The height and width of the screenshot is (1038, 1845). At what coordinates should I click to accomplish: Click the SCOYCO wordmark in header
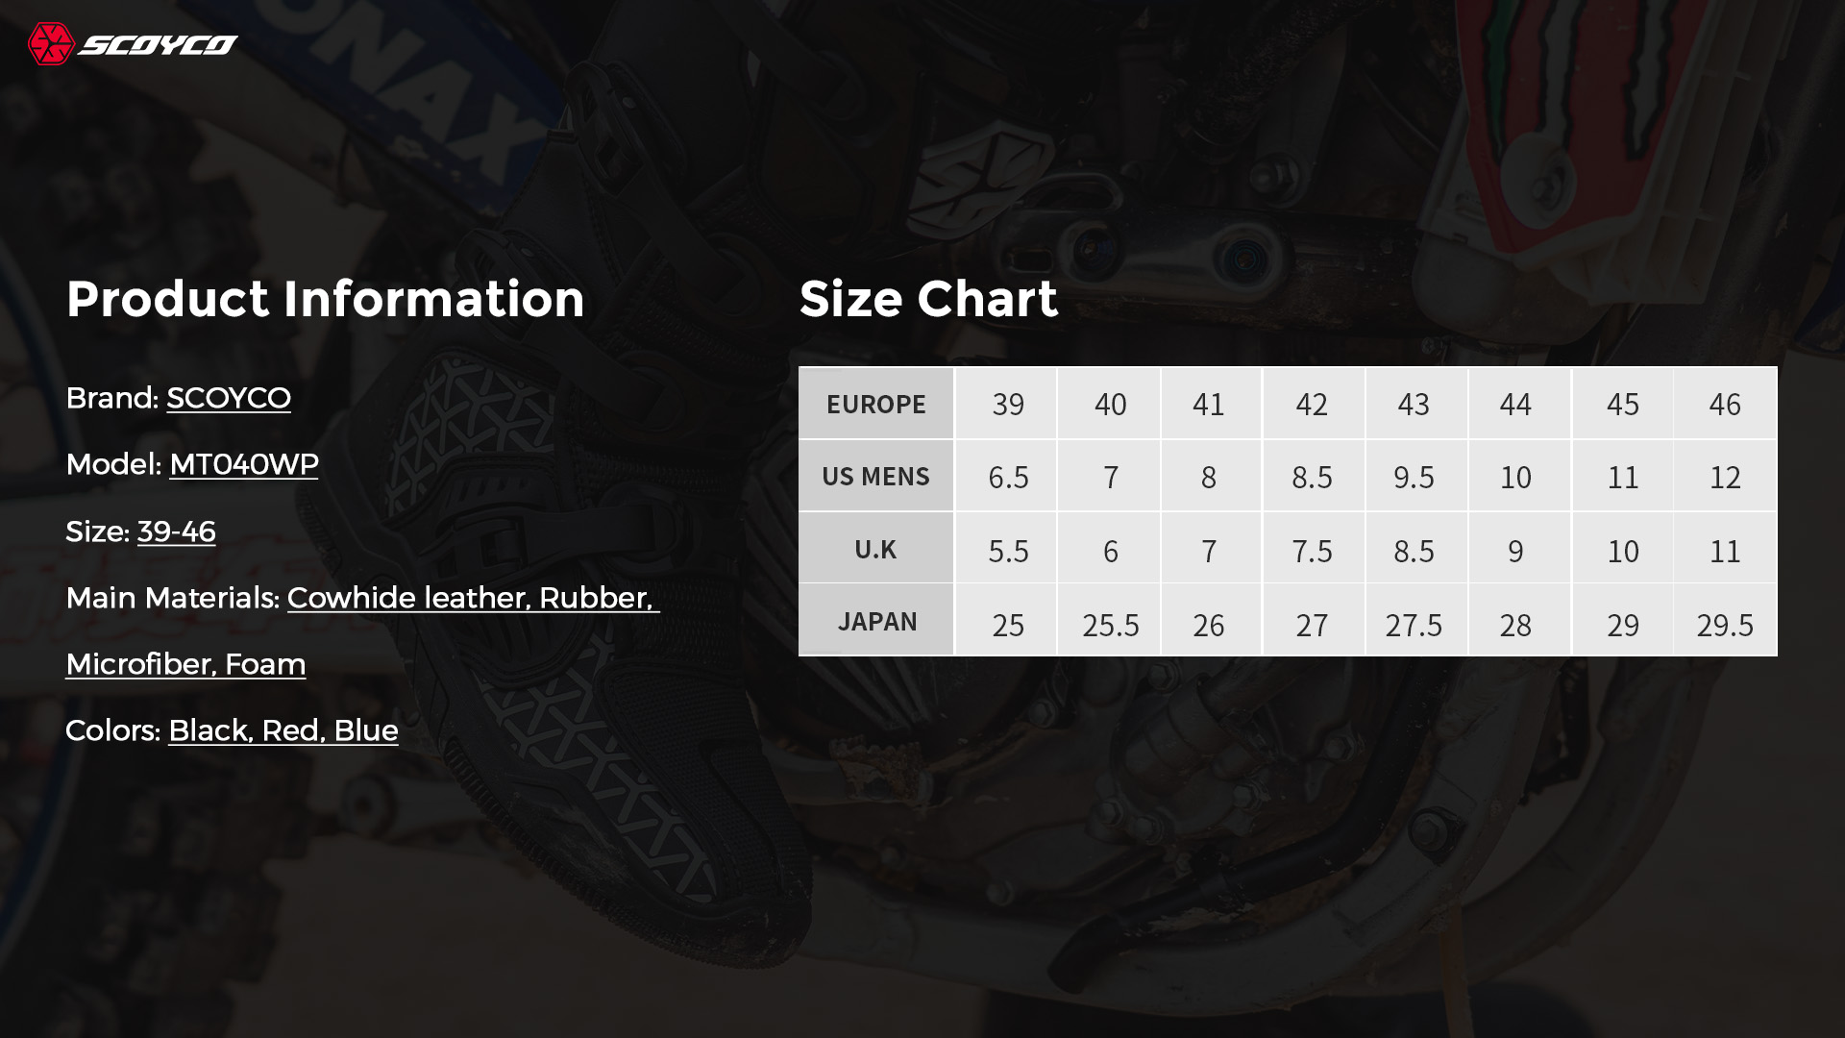(158, 45)
